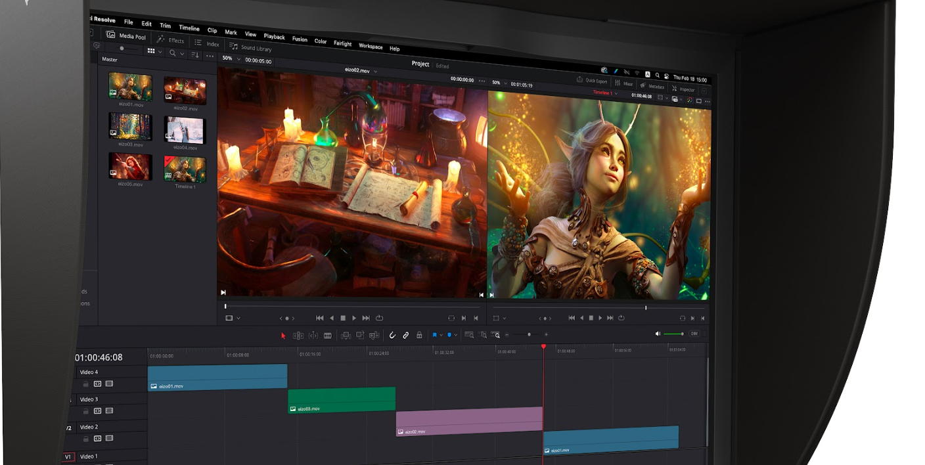Open the Fairlight menu
This screenshot has width=925, height=465.
pos(342,43)
